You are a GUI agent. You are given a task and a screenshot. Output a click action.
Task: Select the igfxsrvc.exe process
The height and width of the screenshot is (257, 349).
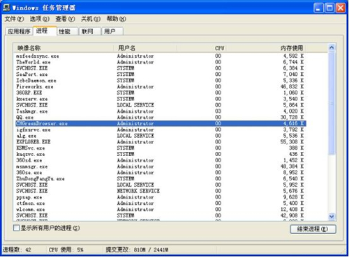click(x=161, y=130)
